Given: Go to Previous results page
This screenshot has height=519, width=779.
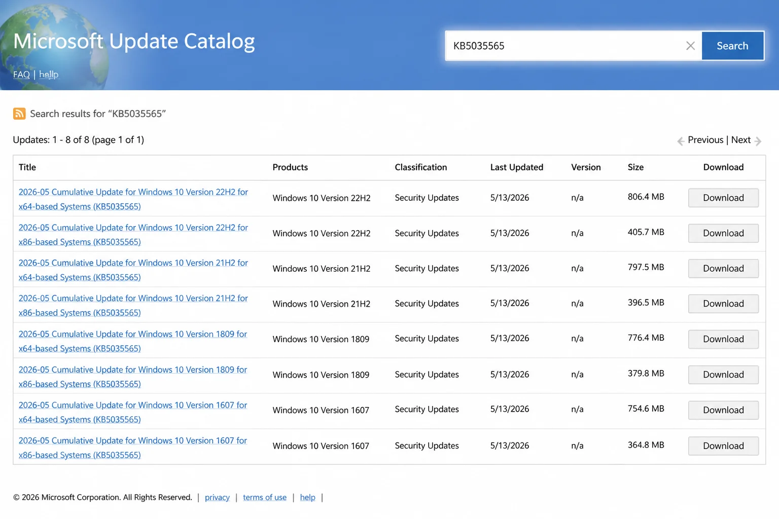Looking at the screenshot, I should coord(705,140).
